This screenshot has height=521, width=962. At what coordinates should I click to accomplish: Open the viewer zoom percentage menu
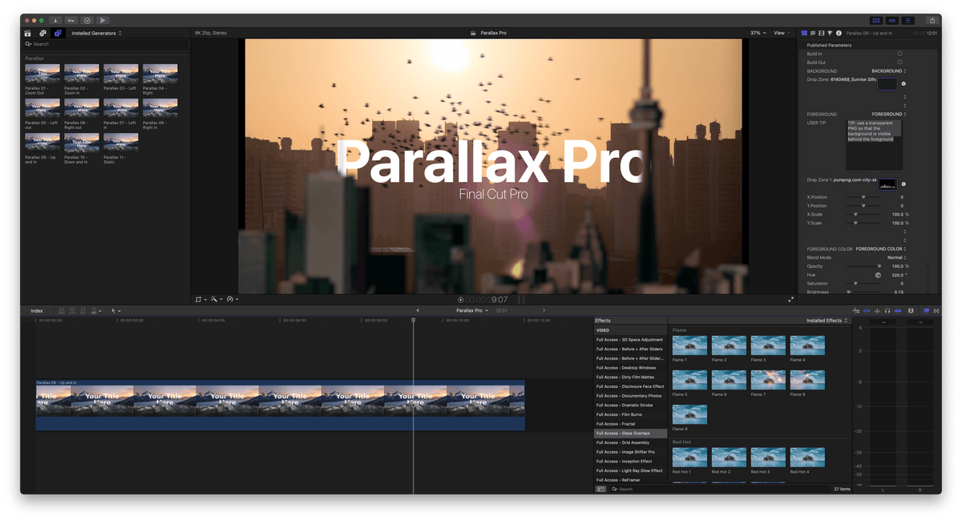coord(757,33)
